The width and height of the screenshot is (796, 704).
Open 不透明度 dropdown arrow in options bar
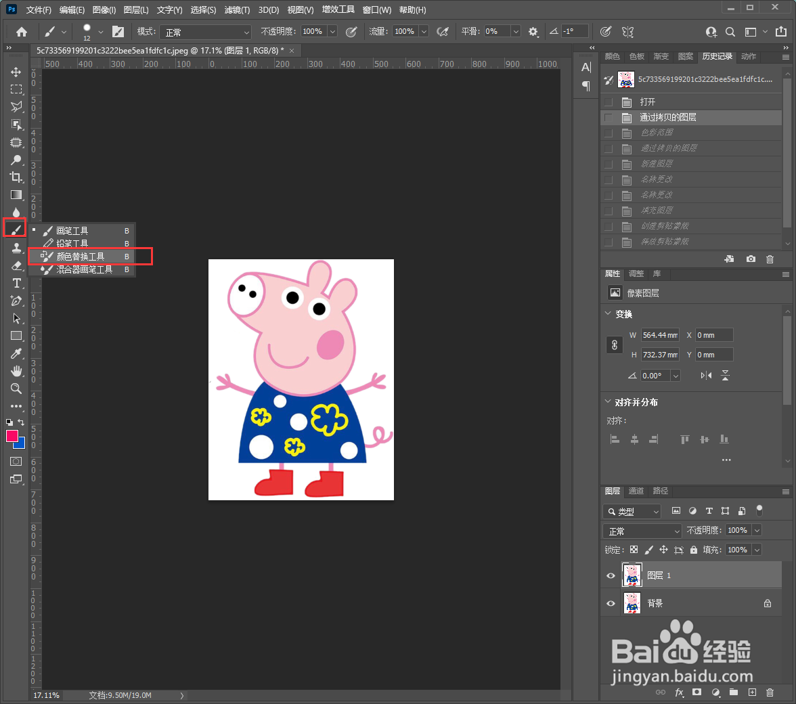(x=332, y=31)
